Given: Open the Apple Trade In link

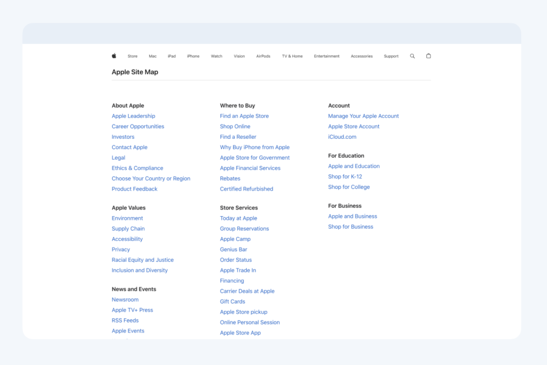Looking at the screenshot, I should tap(238, 271).
